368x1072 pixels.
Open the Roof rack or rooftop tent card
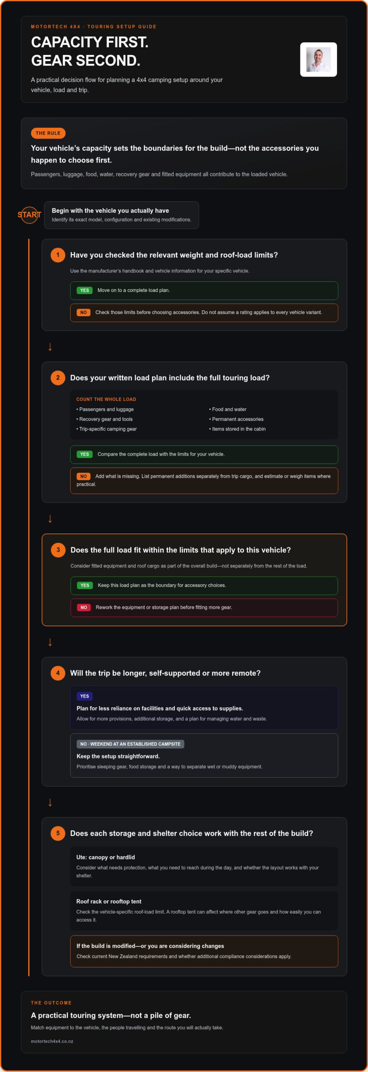pos(204,910)
